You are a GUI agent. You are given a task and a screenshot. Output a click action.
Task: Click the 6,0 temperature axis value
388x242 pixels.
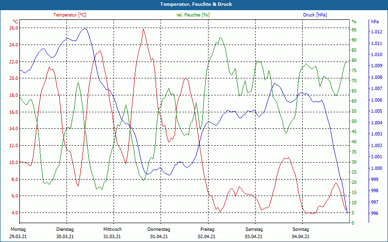tap(15, 196)
